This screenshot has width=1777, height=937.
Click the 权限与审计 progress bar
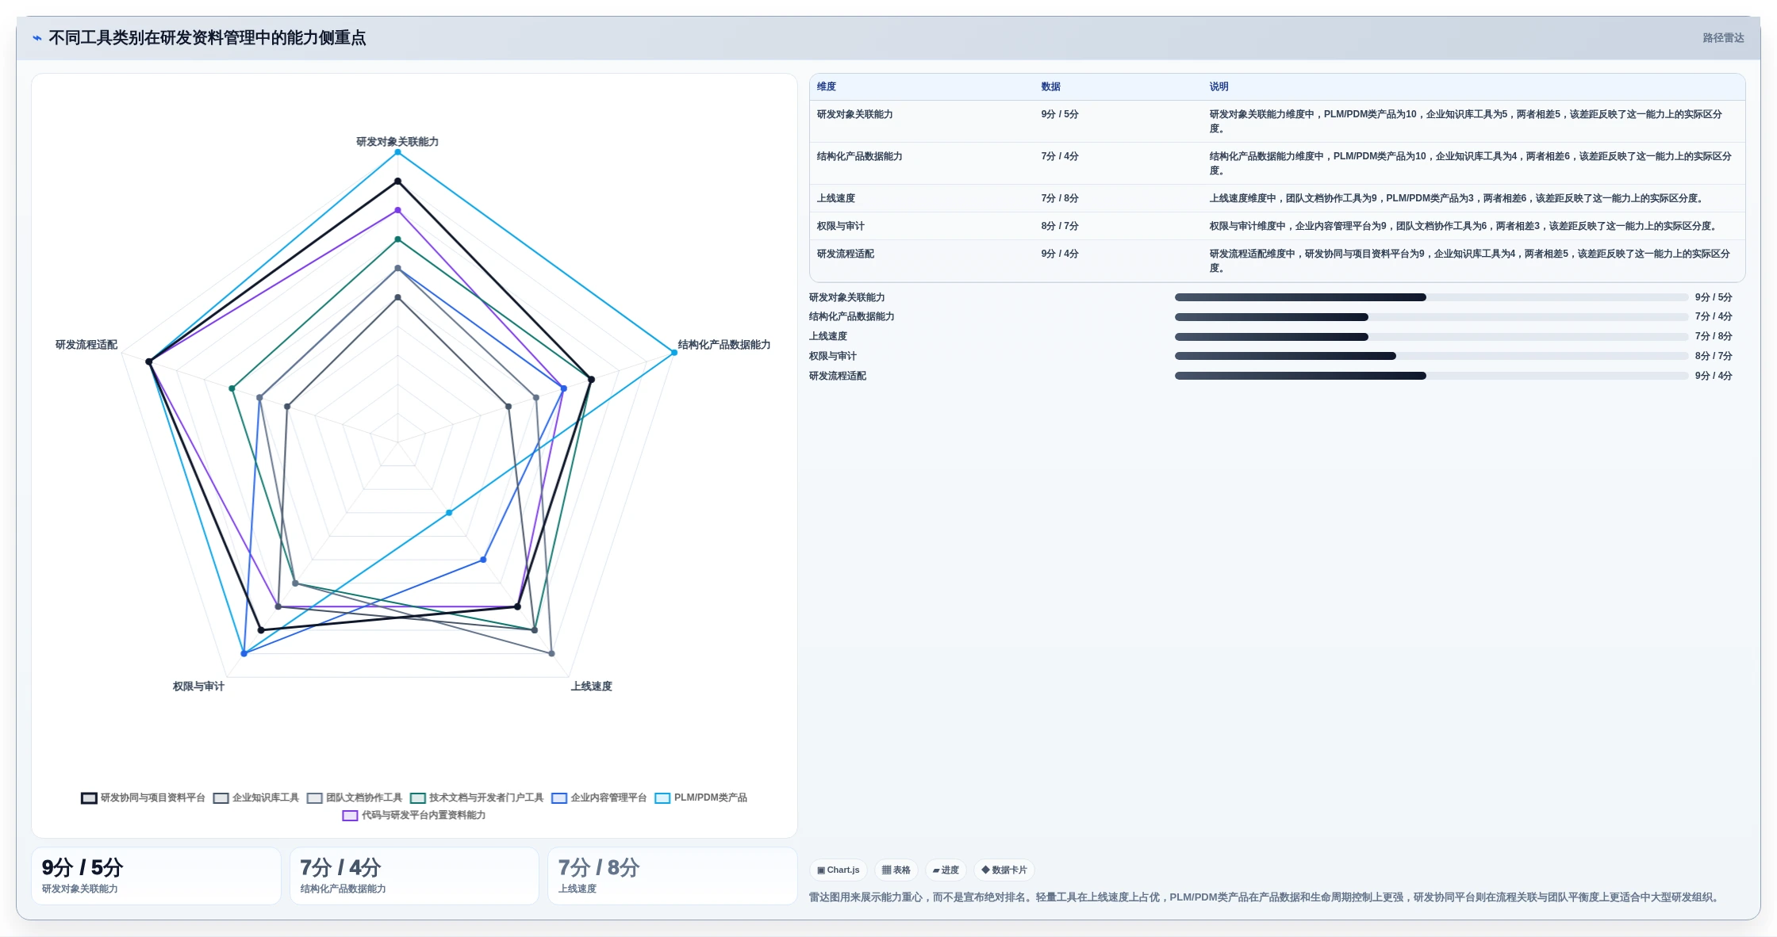[1431, 356]
